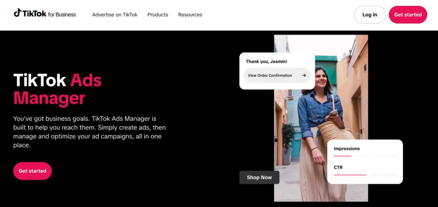Open the Resources menu
The height and width of the screenshot is (207, 438).
pos(190,15)
